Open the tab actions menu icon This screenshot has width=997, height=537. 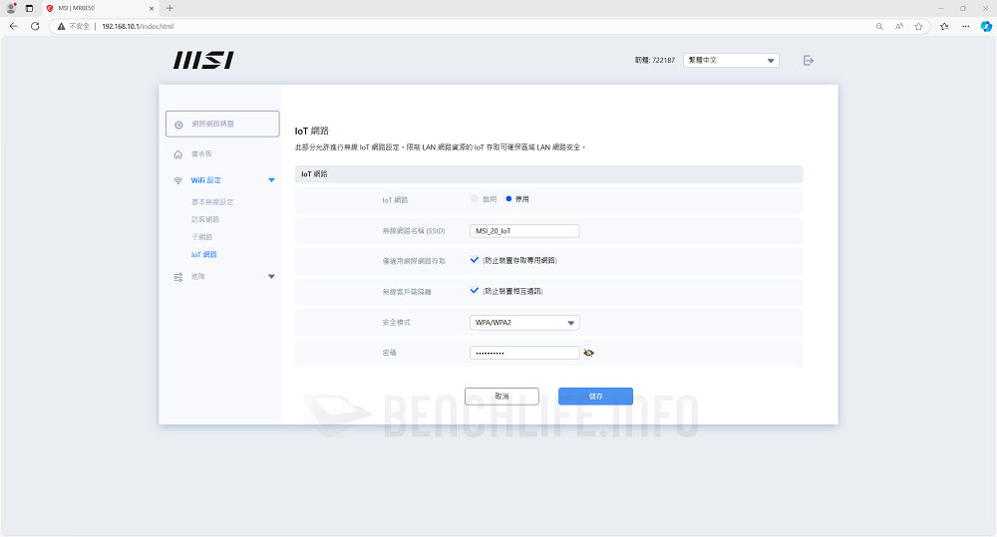[29, 8]
